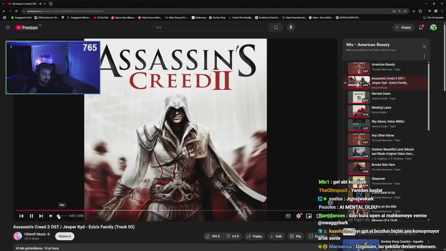Image resolution: width=446 pixels, height=251 pixels.
Task: Open the Excalidraw bookmark
Action: point(267,17)
